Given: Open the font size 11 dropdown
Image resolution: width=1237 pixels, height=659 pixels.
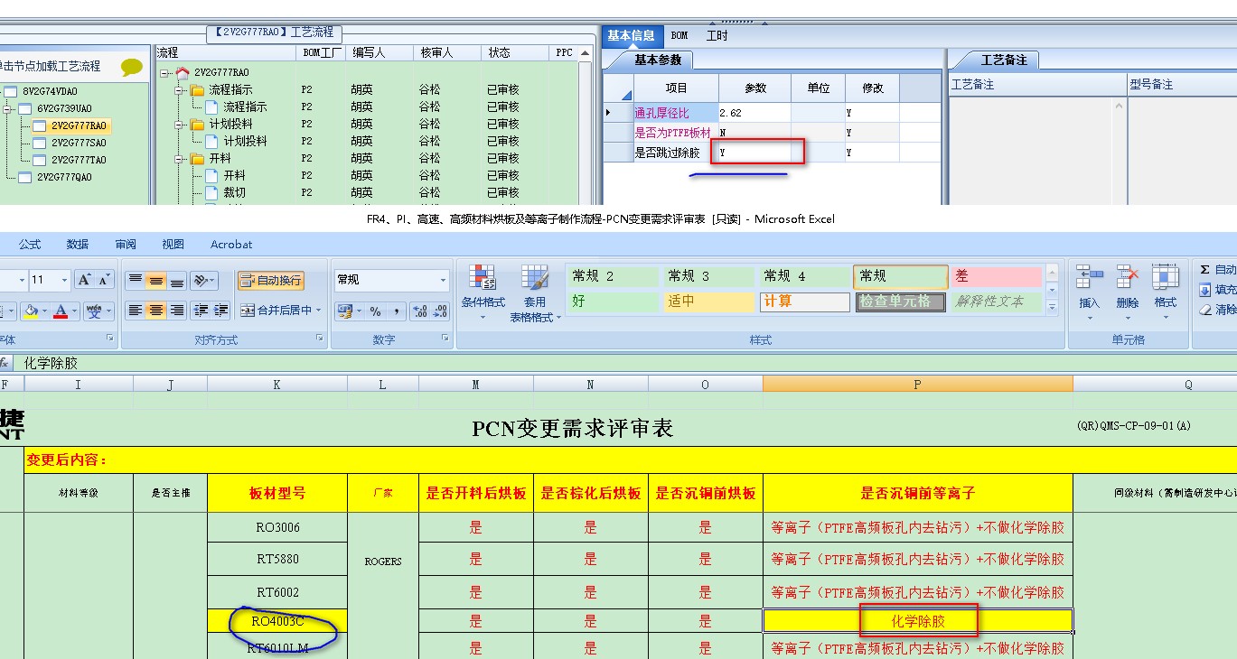Looking at the screenshot, I should (63, 280).
